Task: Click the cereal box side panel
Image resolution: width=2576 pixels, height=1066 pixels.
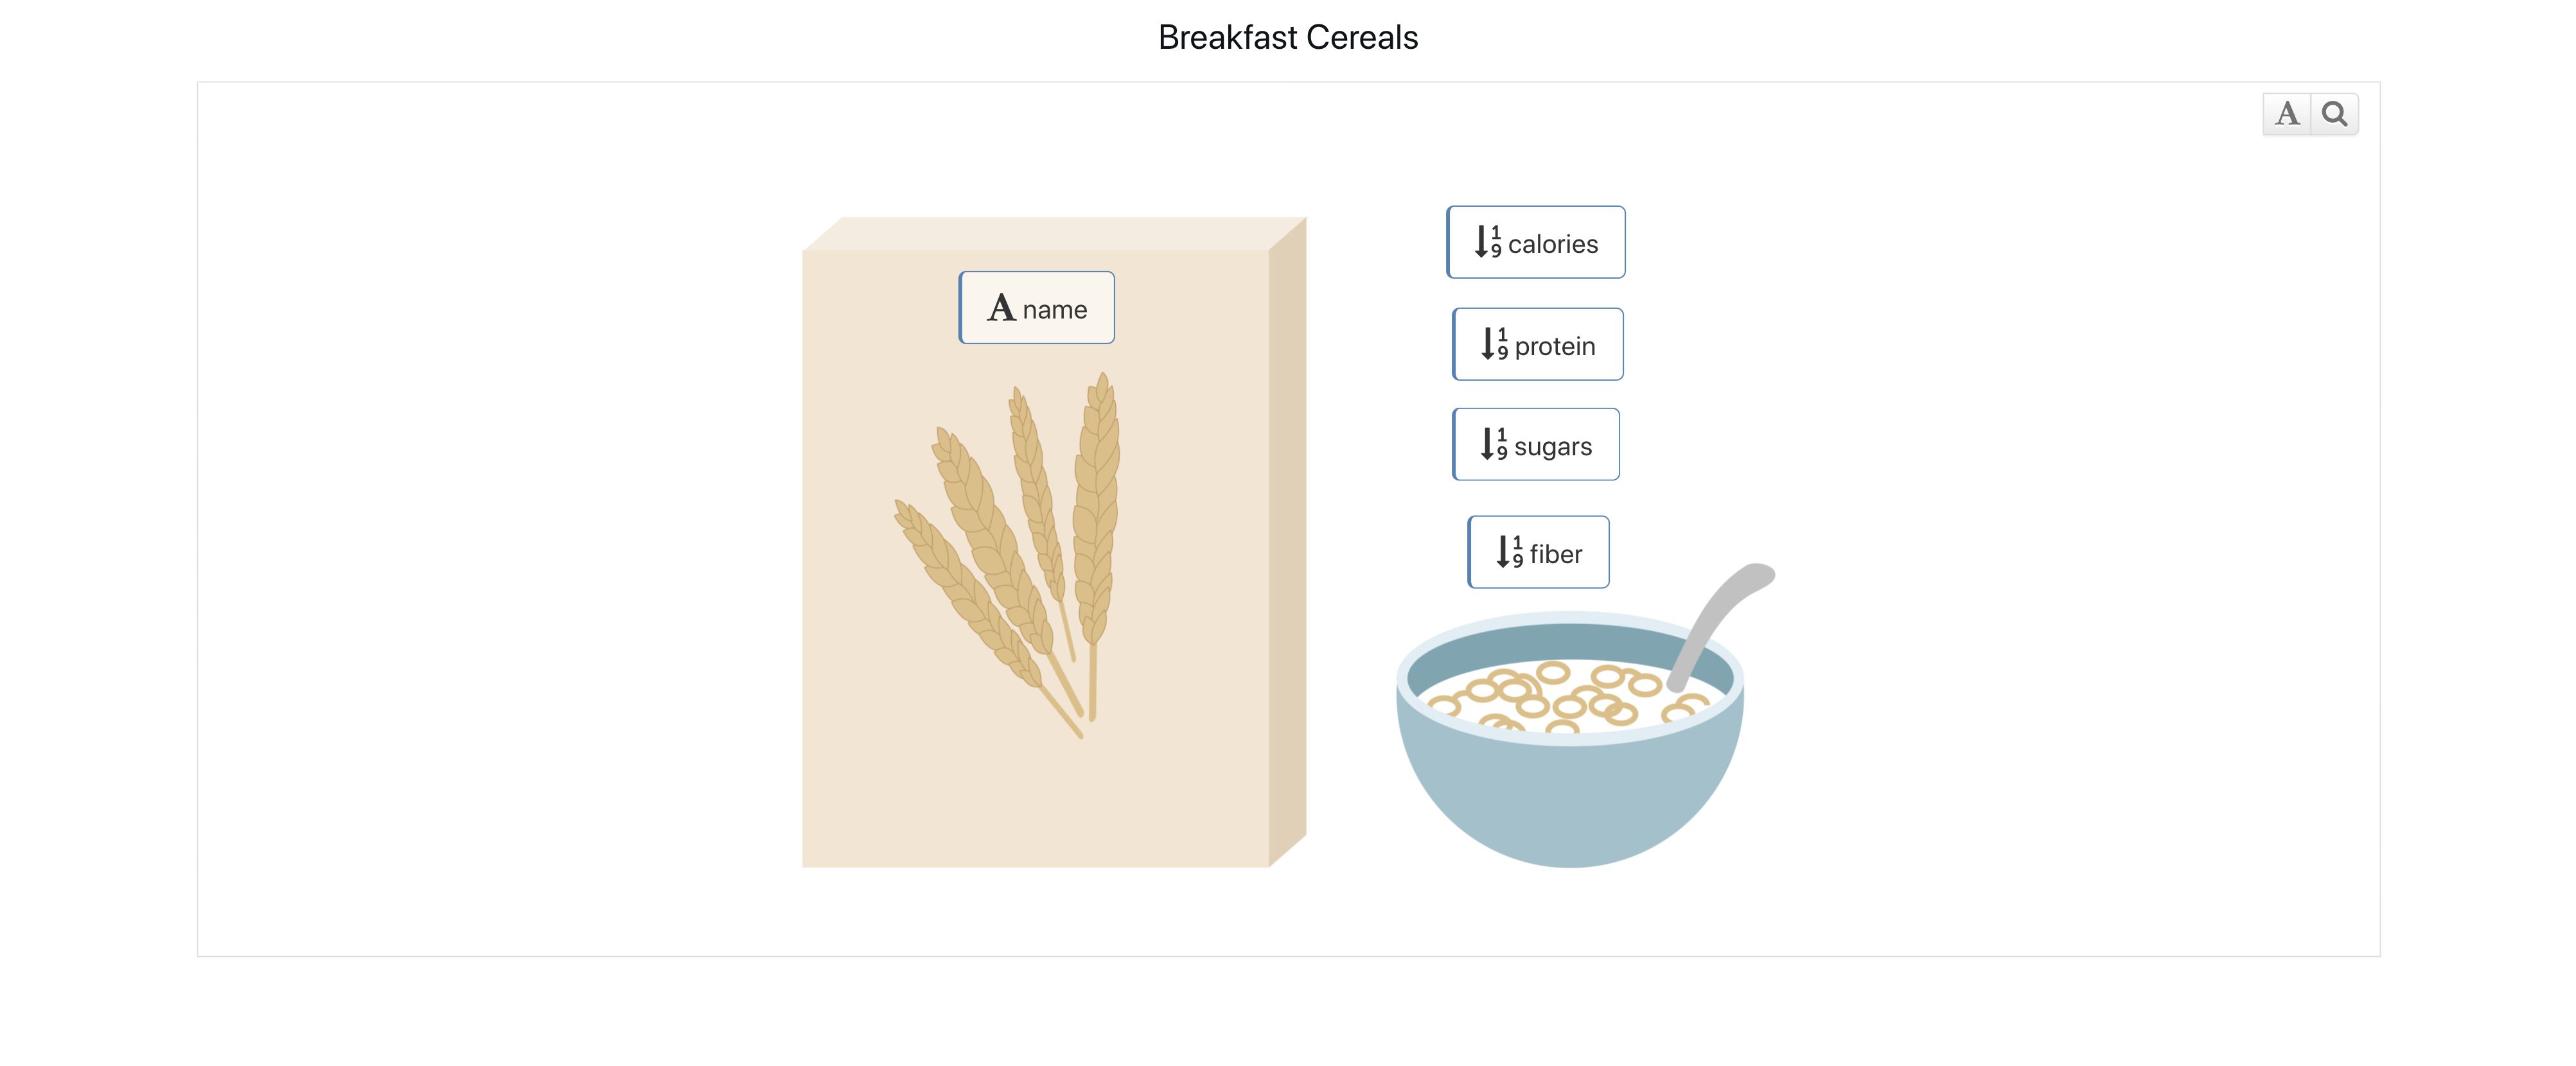Action: (1288, 541)
